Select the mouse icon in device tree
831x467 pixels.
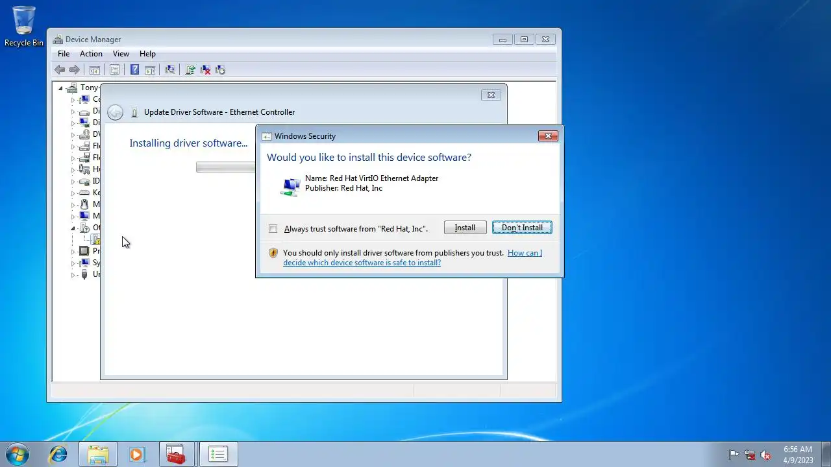click(84, 204)
